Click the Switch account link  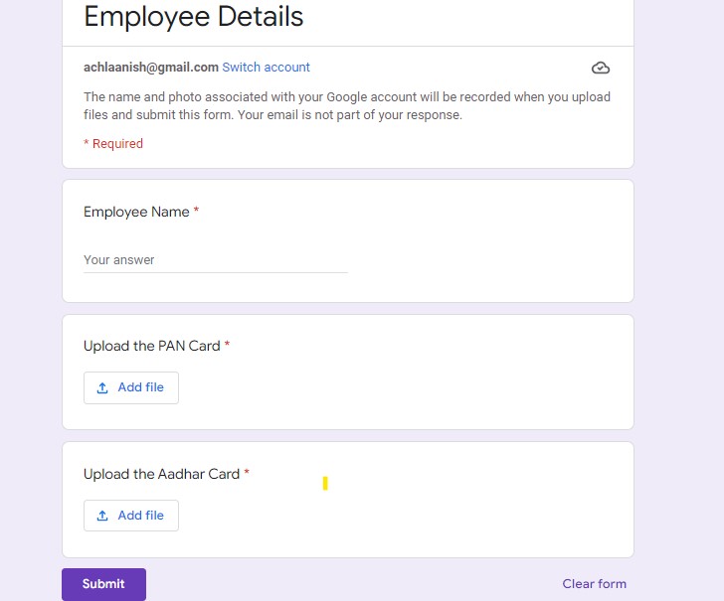pos(266,68)
